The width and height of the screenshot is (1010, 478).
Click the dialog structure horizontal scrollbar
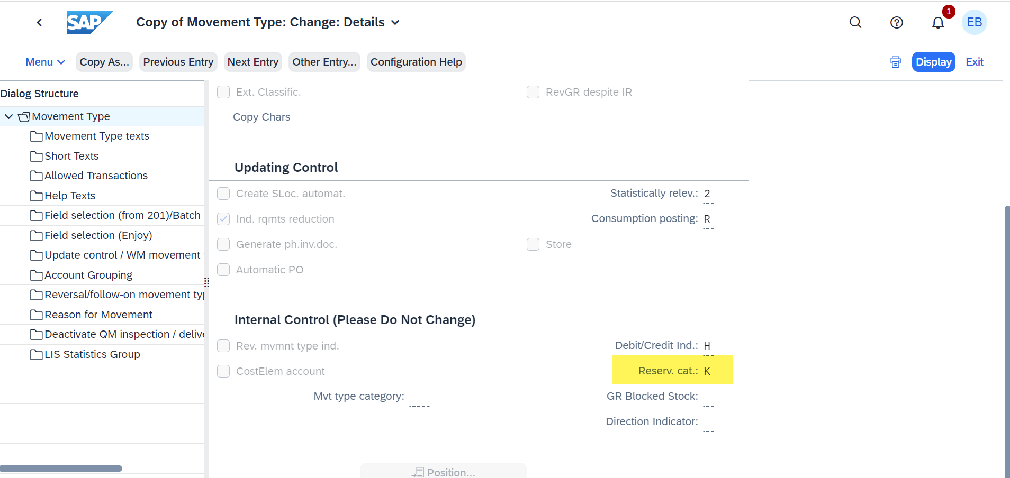(x=61, y=468)
